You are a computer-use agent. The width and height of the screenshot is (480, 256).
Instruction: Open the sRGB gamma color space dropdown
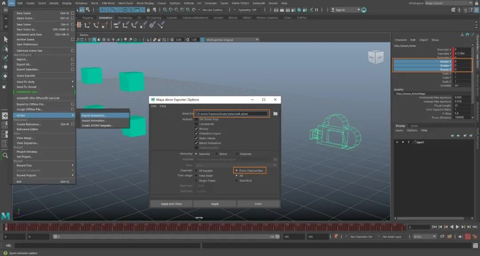pyautogui.click(x=232, y=39)
